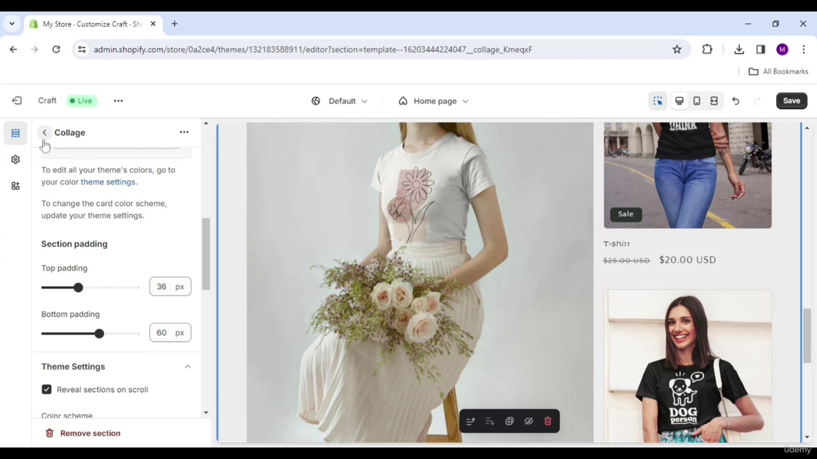The image size is (817, 459).
Task: Open Chrome profile M avatar
Action: [782, 49]
